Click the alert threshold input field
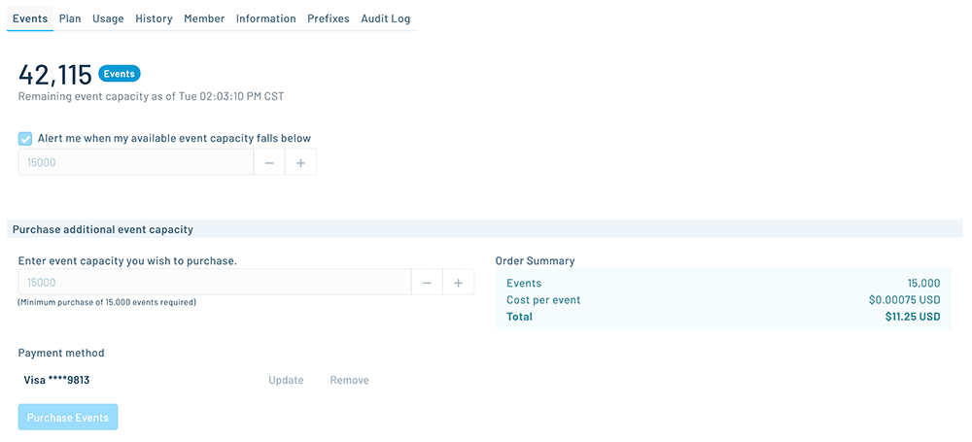972x442 pixels. tap(136, 162)
